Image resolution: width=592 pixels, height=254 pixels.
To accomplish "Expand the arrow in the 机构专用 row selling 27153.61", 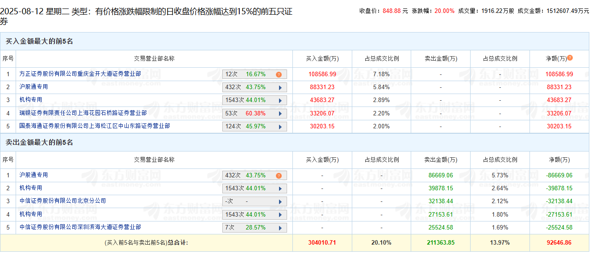I will click(x=280, y=215).
